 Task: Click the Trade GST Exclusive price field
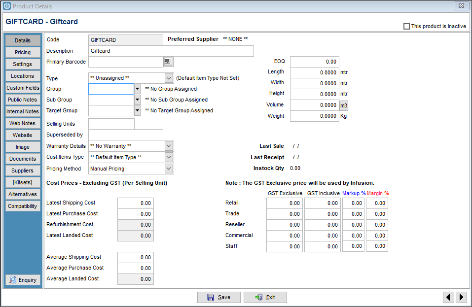[285, 214]
